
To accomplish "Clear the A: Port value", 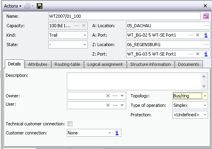I will 198,35.
